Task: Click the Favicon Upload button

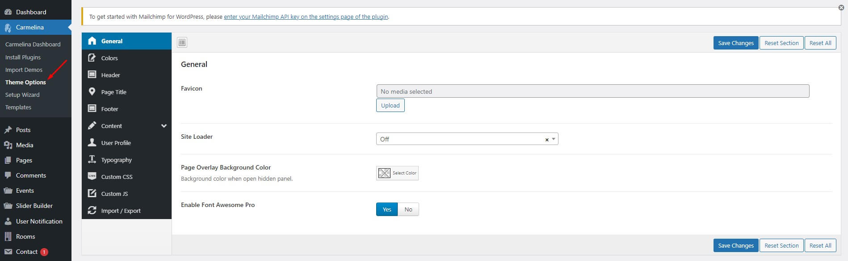Action: click(390, 106)
